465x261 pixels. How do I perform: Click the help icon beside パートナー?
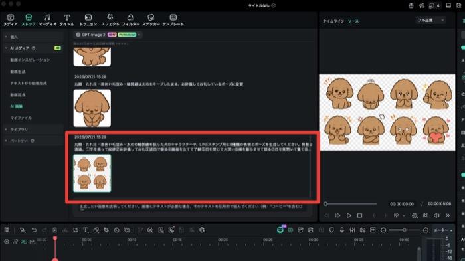tap(33, 141)
